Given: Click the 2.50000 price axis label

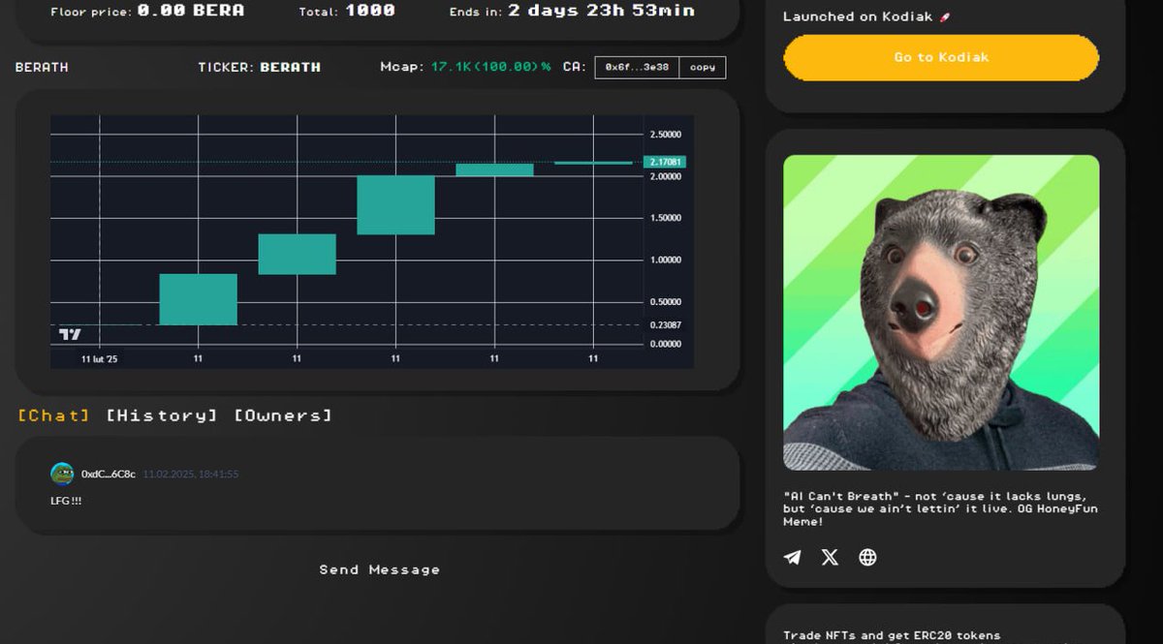Looking at the screenshot, I should (665, 135).
